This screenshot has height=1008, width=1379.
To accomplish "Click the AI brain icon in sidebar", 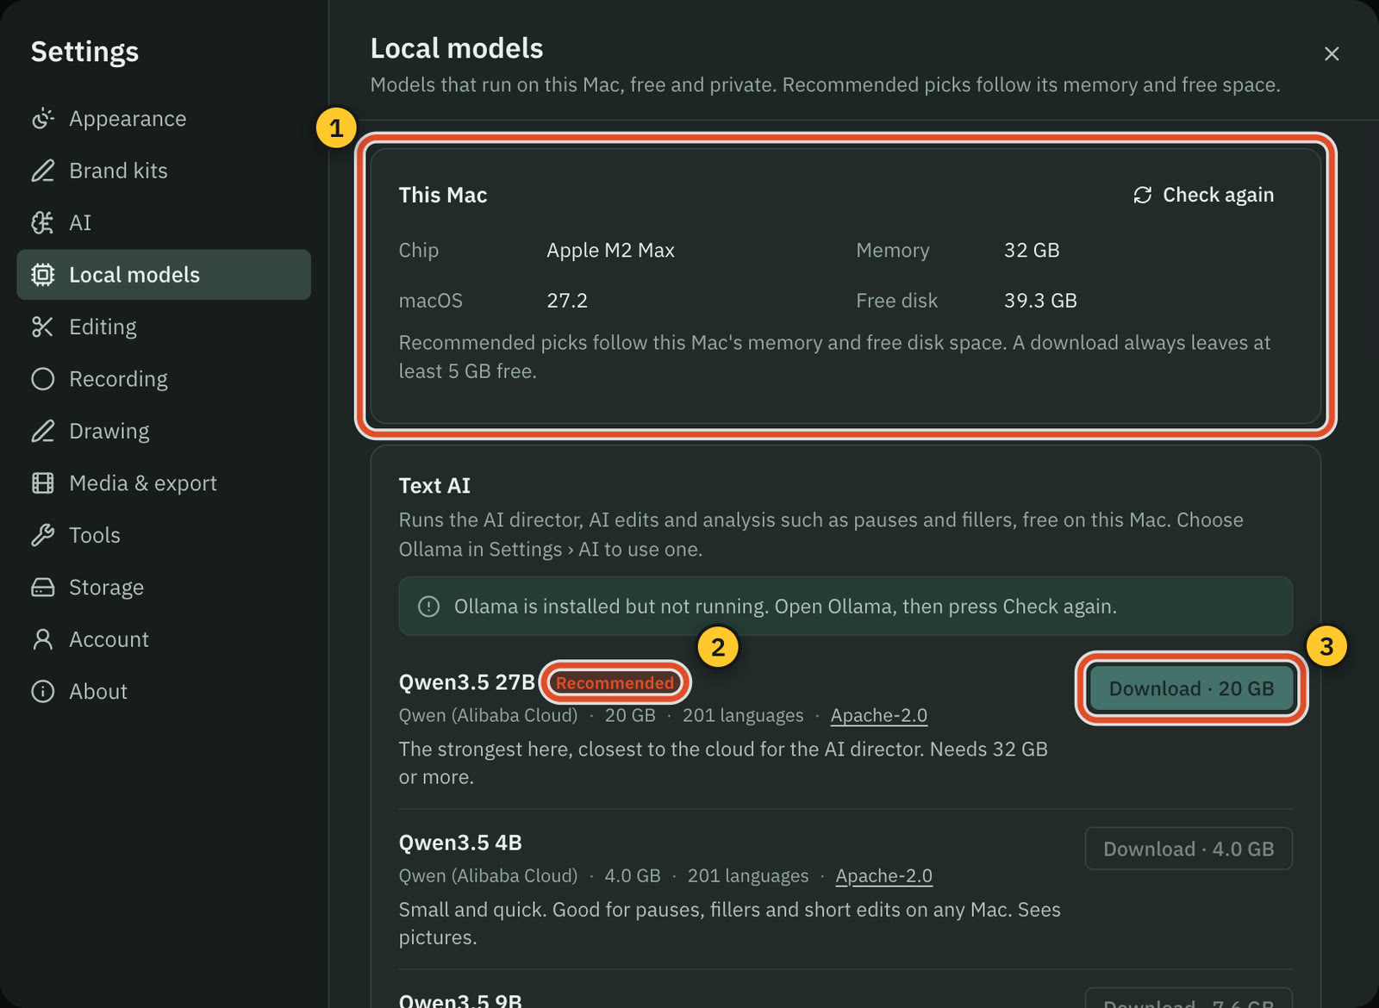I will pyautogui.click(x=42, y=223).
